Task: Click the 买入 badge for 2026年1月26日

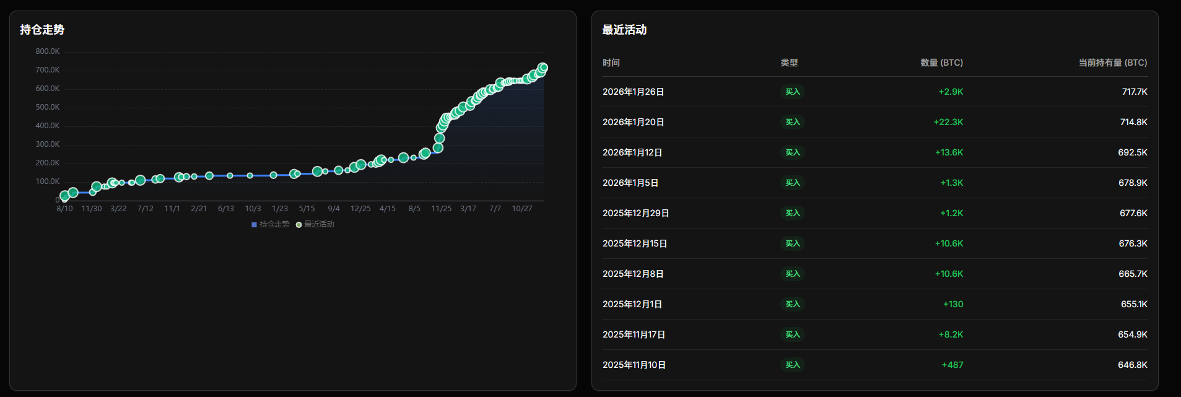Action: click(792, 92)
